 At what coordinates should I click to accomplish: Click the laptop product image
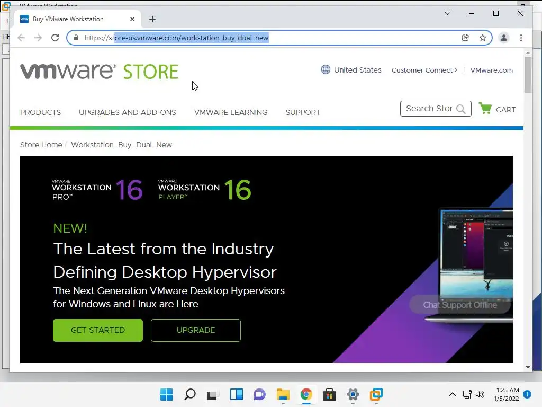point(470,265)
